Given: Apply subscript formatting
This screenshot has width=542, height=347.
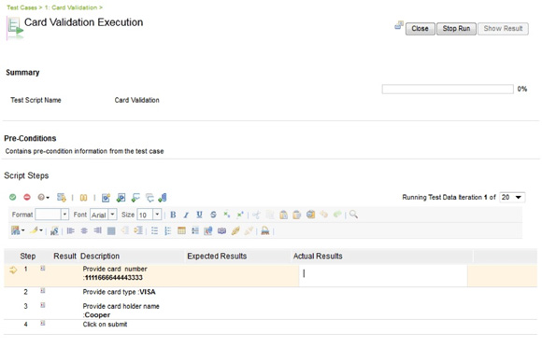Looking at the screenshot, I should click(227, 215).
